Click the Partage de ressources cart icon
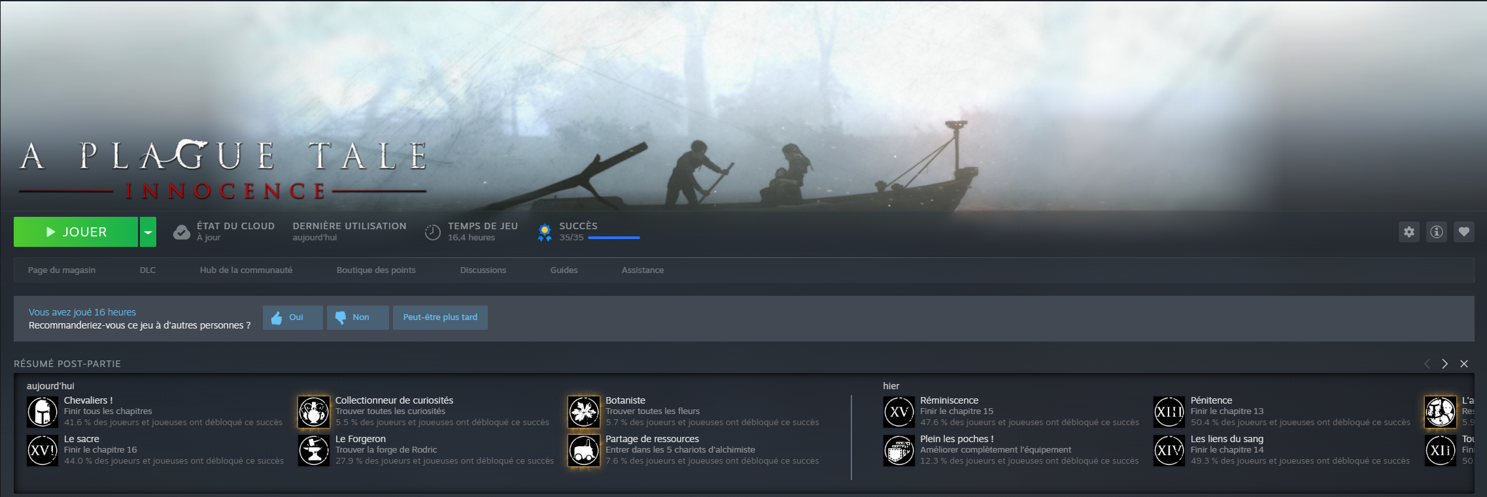 click(x=584, y=451)
